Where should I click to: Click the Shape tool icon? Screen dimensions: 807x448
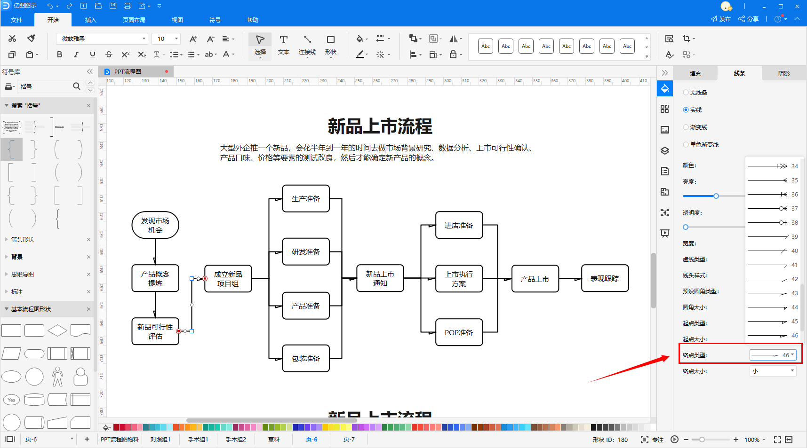330,45
